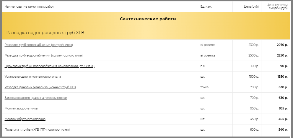
Task: Click the 2500 р. price cell
Action: point(254,56)
